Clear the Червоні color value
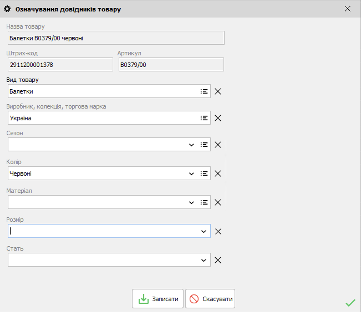 (x=218, y=173)
